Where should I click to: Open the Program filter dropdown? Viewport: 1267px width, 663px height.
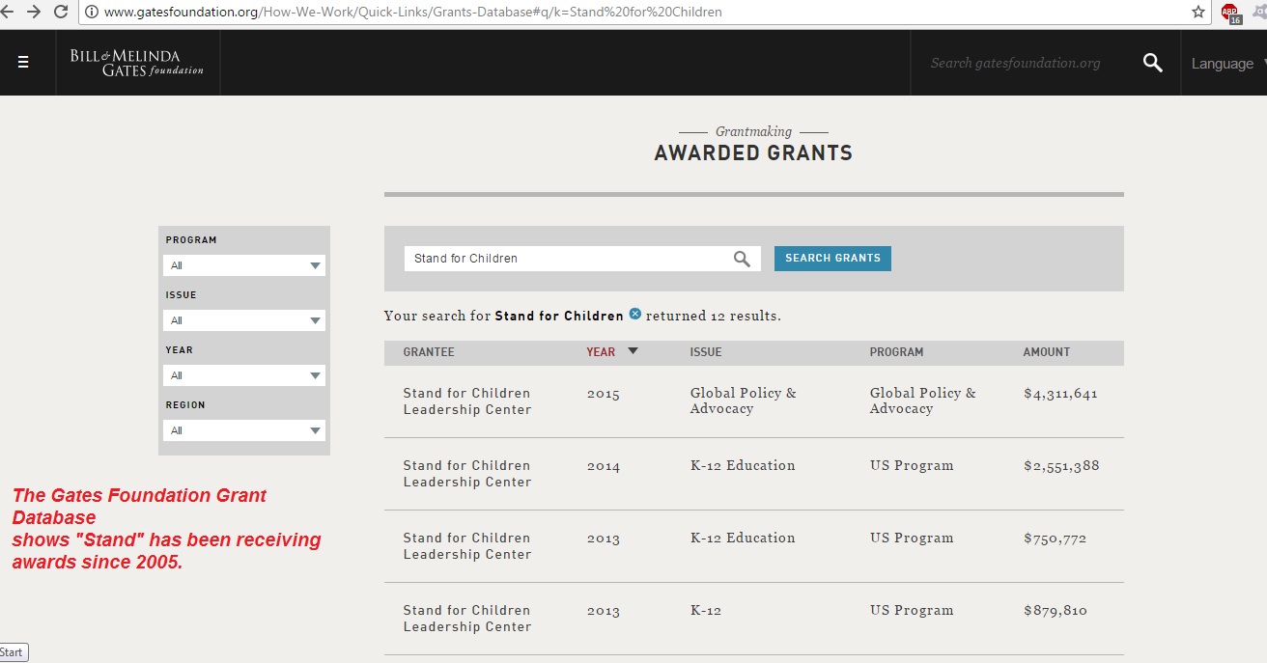pos(244,265)
